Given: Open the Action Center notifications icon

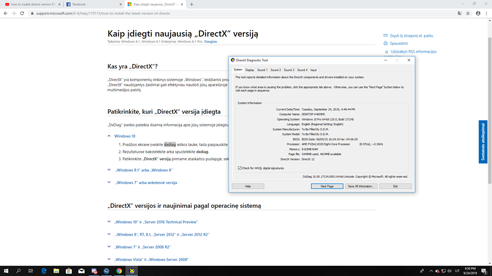Looking at the screenshot, I should point(484,271).
